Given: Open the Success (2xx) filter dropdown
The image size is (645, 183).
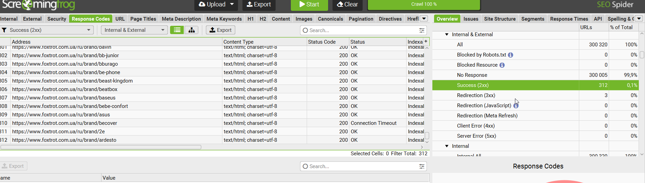Looking at the screenshot, I should tap(47, 30).
